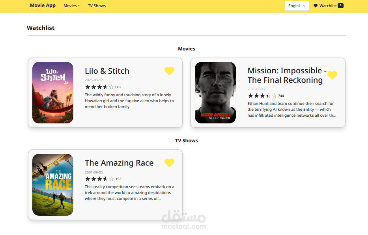Expand the Movies navigation dropdown
Image resolution: width=368 pixels, height=235 pixels.
point(71,6)
